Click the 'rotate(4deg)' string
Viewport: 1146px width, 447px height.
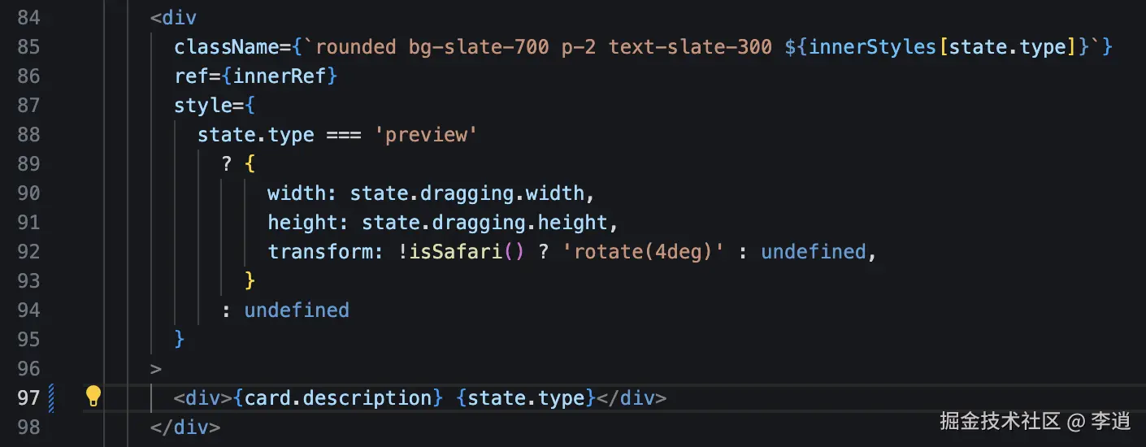click(649, 251)
